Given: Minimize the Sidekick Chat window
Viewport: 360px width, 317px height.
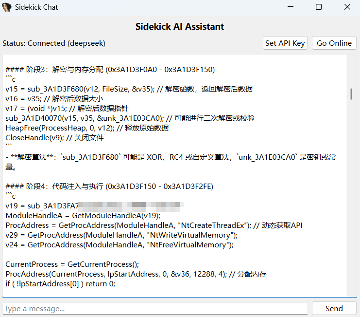Looking at the screenshot, I should coord(291,7).
